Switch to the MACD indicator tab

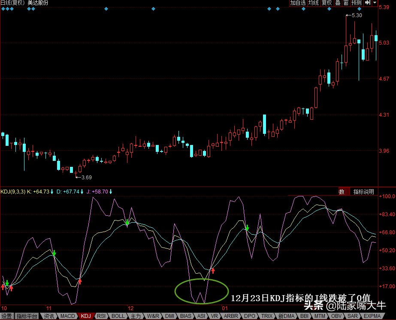click(68, 316)
